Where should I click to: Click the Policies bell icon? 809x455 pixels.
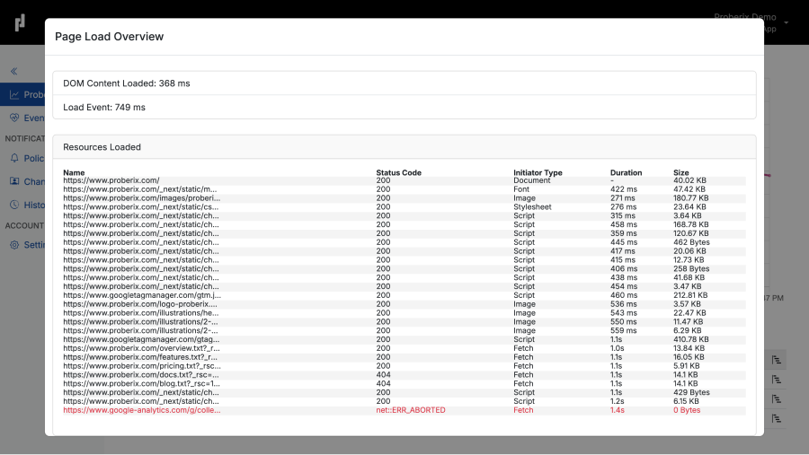[13, 158]
